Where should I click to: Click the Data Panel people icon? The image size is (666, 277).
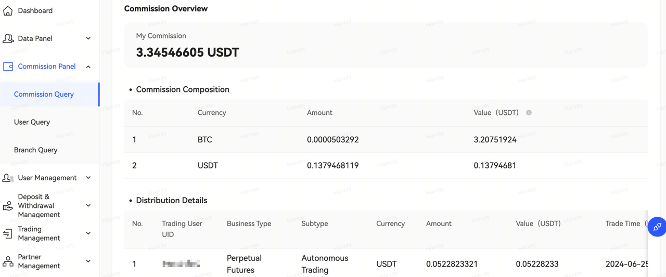8,38
